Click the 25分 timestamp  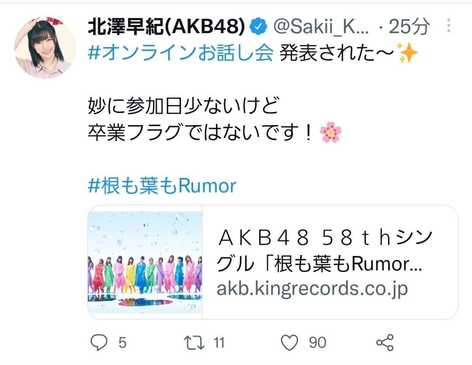pyautogui.click(x=409, y=27)
